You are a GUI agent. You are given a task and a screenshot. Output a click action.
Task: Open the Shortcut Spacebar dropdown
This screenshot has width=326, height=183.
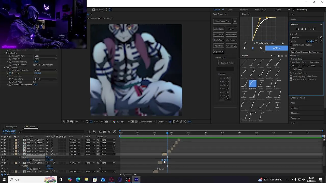304,37
